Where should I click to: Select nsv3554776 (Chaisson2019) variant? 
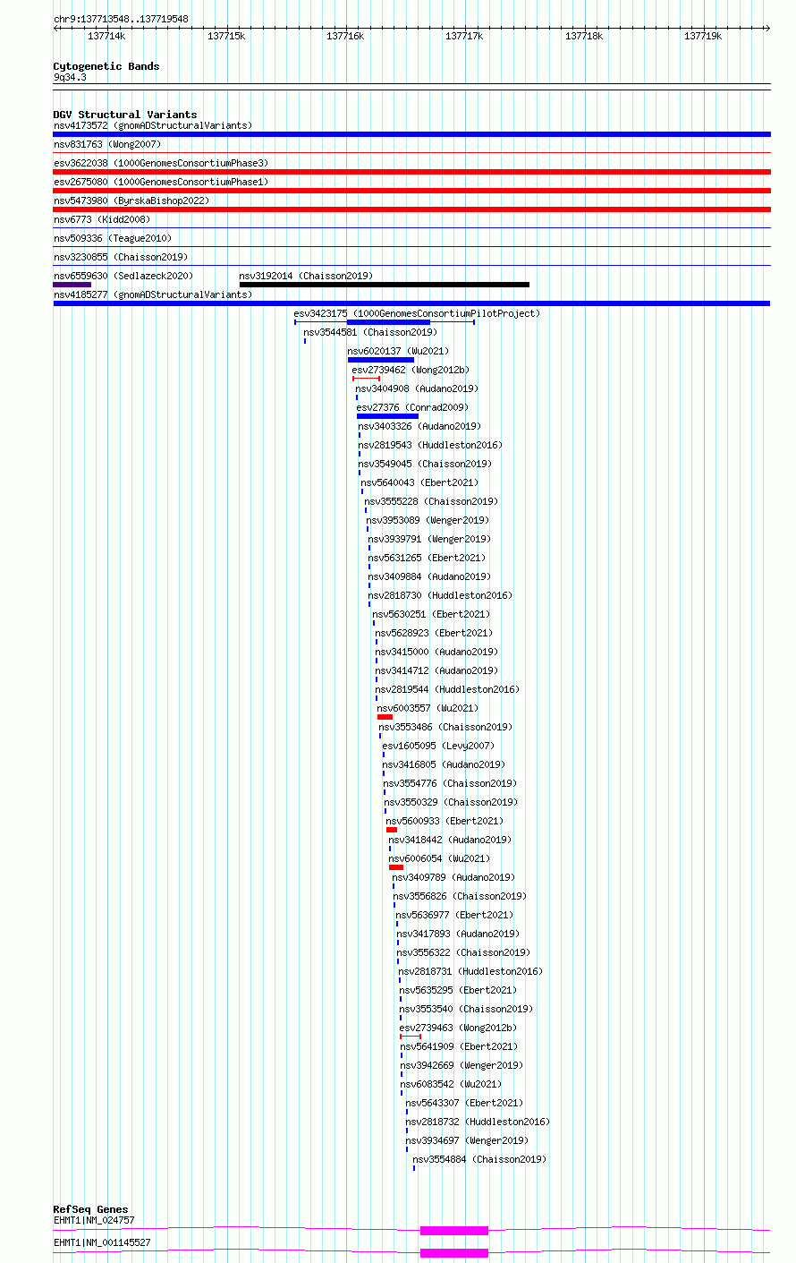tap(451, 783)
